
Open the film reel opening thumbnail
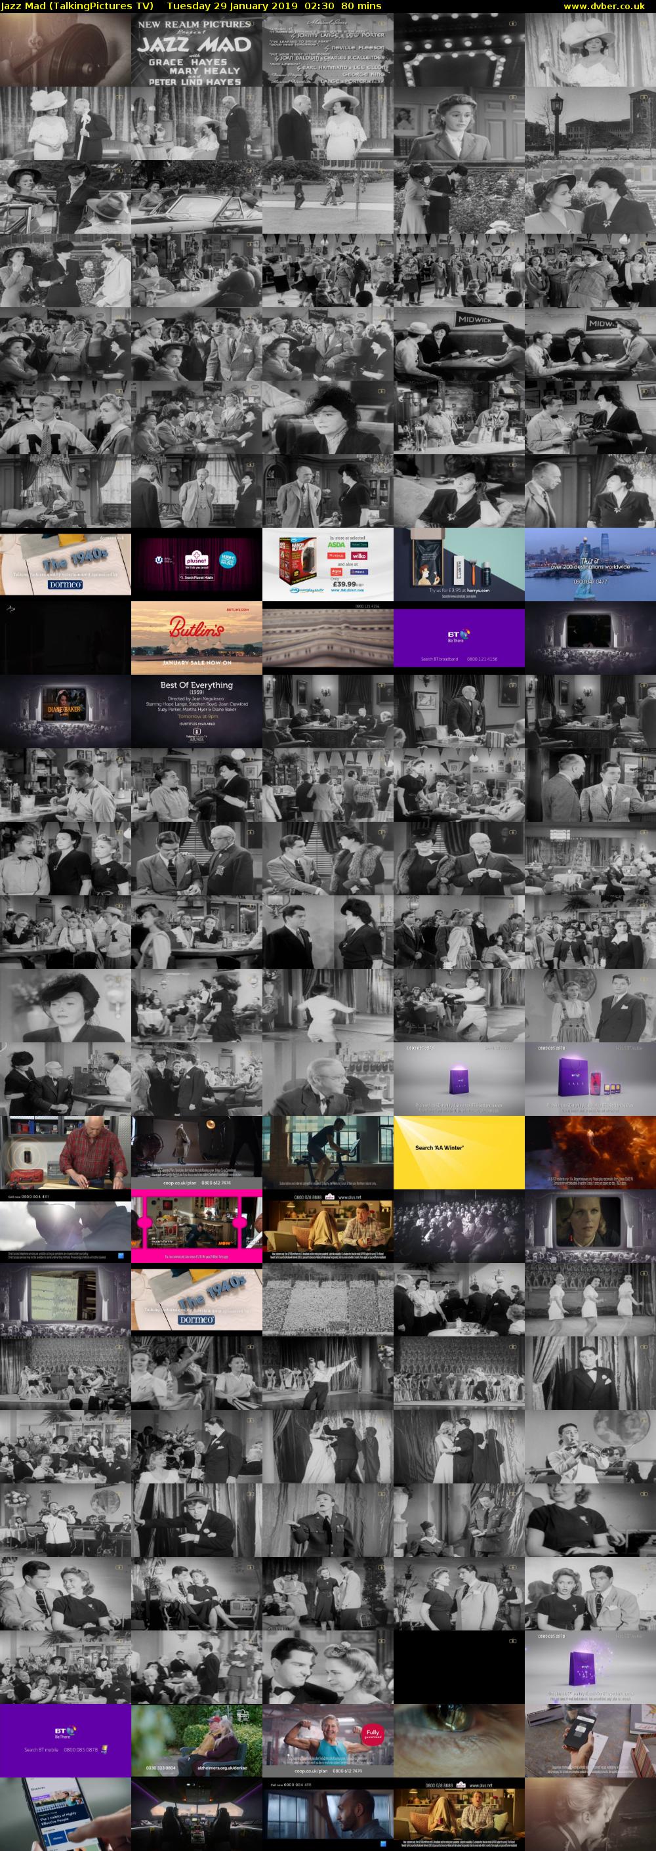tap(66, 51)
